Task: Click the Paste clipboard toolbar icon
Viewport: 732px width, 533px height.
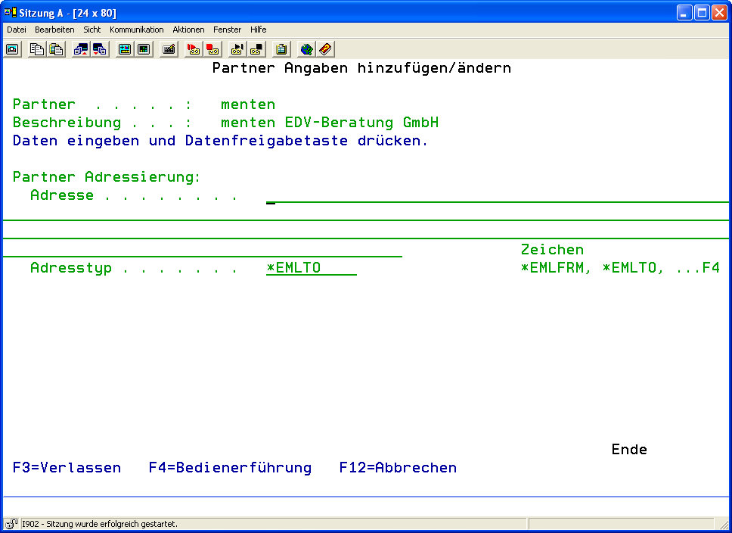Action: coord(56,49)
